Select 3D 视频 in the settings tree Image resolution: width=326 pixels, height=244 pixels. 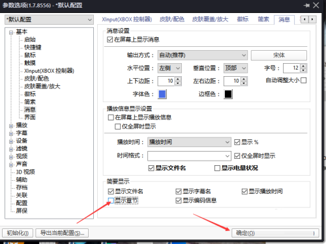click(25, 172)
